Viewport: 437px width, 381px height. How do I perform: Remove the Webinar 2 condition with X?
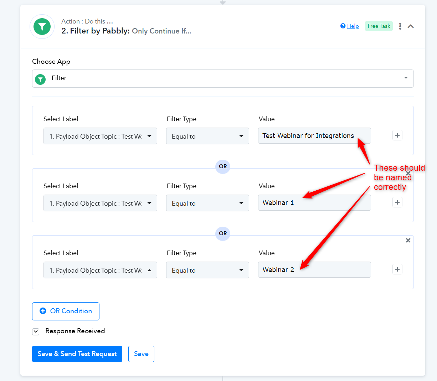pos(408,240)
